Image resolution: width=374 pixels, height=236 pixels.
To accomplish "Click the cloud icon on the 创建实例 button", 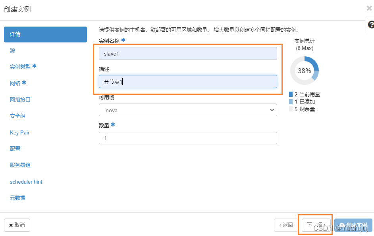I will [342, 225].
